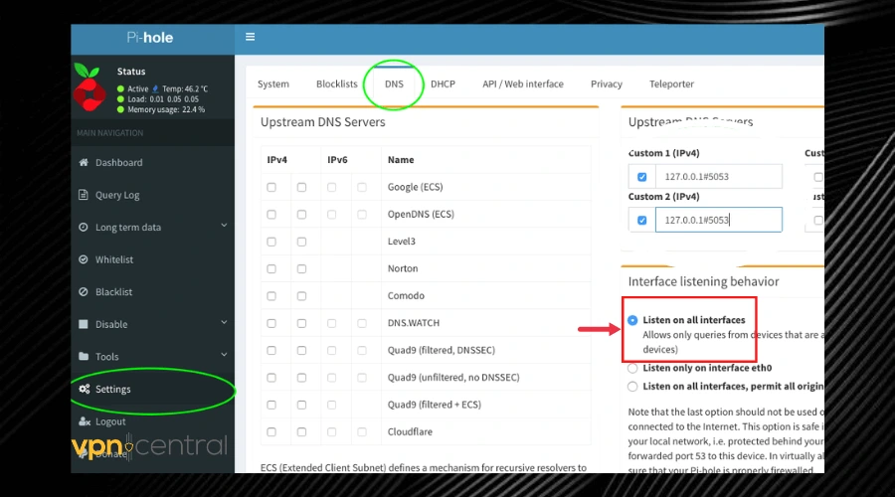Open the Teleporter tab

671,84
